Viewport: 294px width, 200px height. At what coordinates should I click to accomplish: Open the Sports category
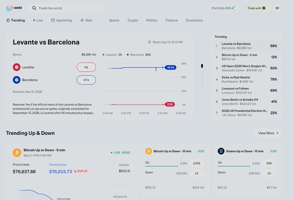coord(114,20)
